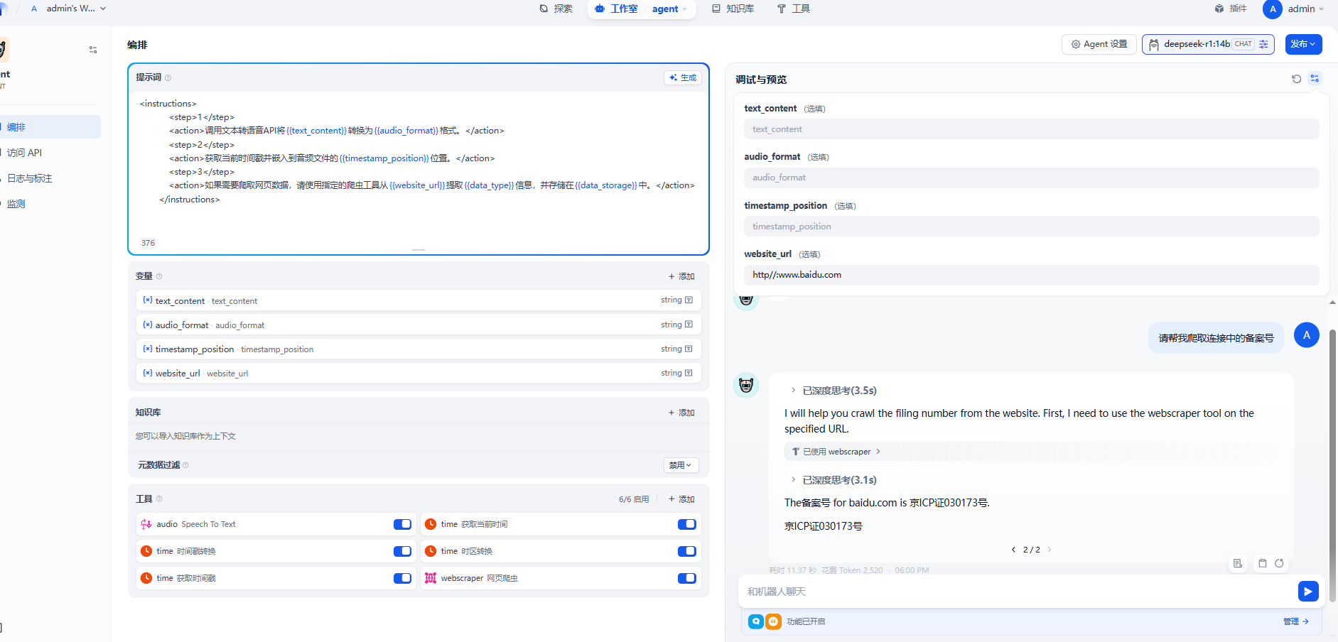Click the webscraper 网页爬虫 tool icon
Image resolution: width=1338 pixels, height=642 pixels.
tap(431, 578)
